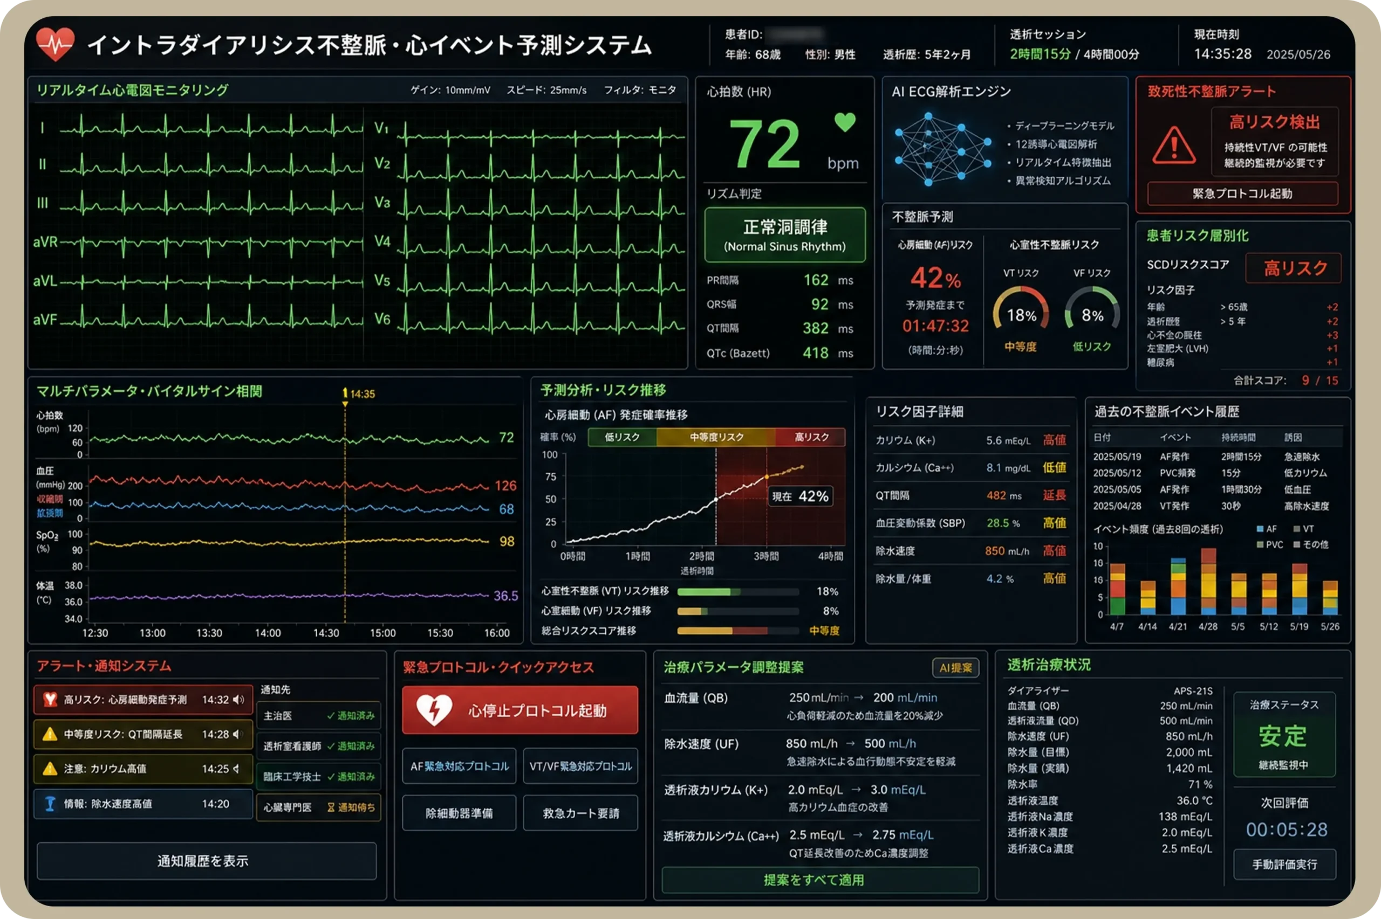Select the 情報: 除水速度高値 alert
The image size is (1381, 919).
(143, 804)
